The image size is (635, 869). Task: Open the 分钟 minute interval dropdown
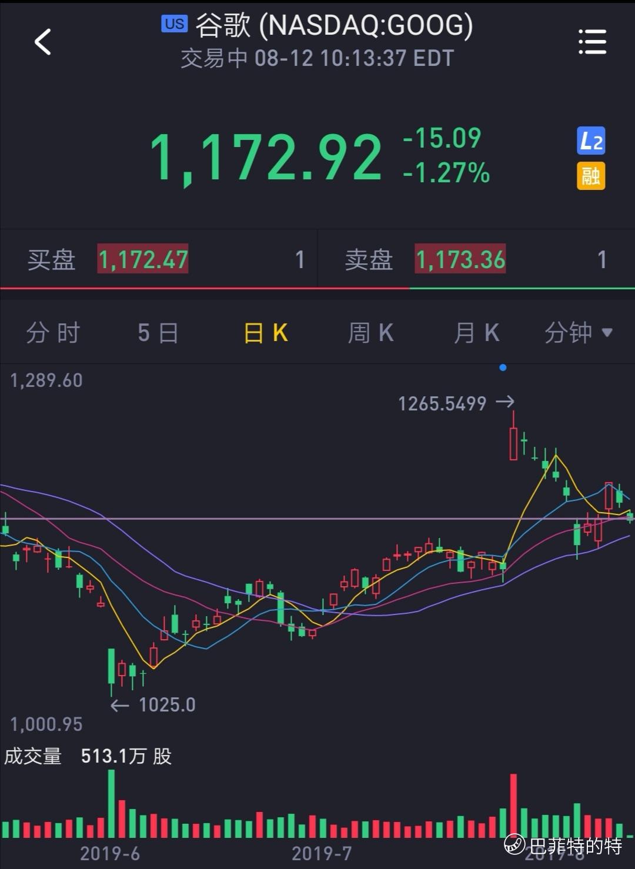[579, 333]
